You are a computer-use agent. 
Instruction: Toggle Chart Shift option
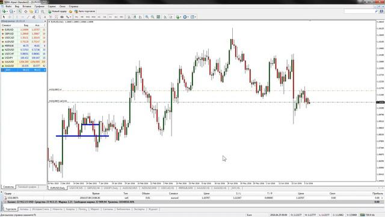171,17
